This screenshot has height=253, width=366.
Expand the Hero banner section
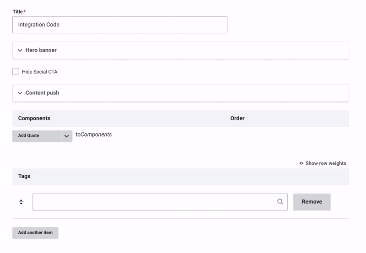pyautogui.click(x=180, y=50)
